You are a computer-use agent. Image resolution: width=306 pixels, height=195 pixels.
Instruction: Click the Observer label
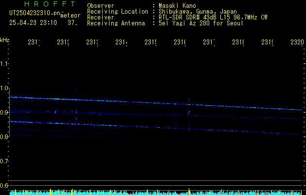tap(101, 6)
